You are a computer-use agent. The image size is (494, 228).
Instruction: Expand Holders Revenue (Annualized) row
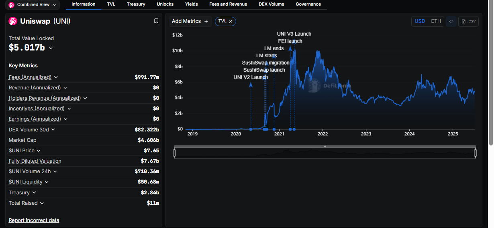tap(85, 98)
